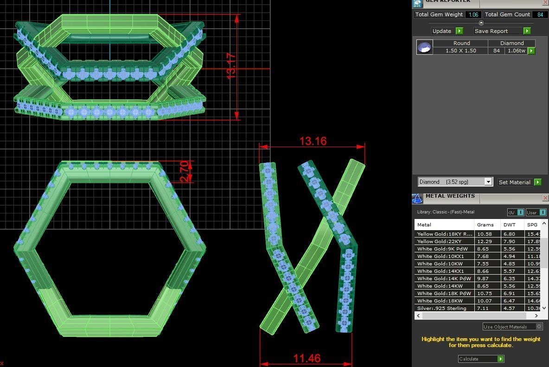Click the Gem Reporter panel icon
Viewport: 549px width, 367px height.
tap(417, 4)
